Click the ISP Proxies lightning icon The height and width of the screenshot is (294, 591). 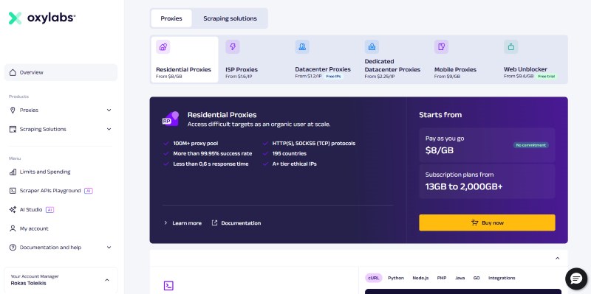(x=233, y=47)
